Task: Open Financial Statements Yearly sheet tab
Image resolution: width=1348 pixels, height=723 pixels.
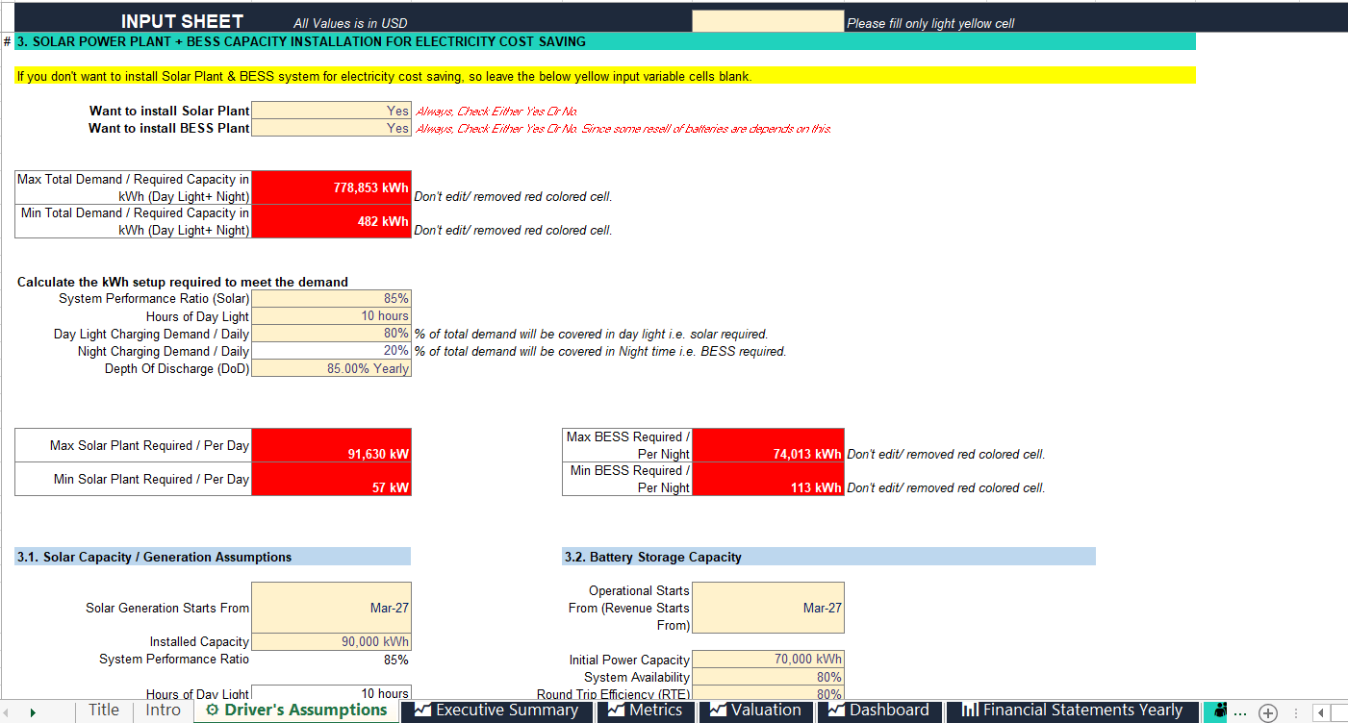Action: pyautogui.click(x=1072, y=711)
